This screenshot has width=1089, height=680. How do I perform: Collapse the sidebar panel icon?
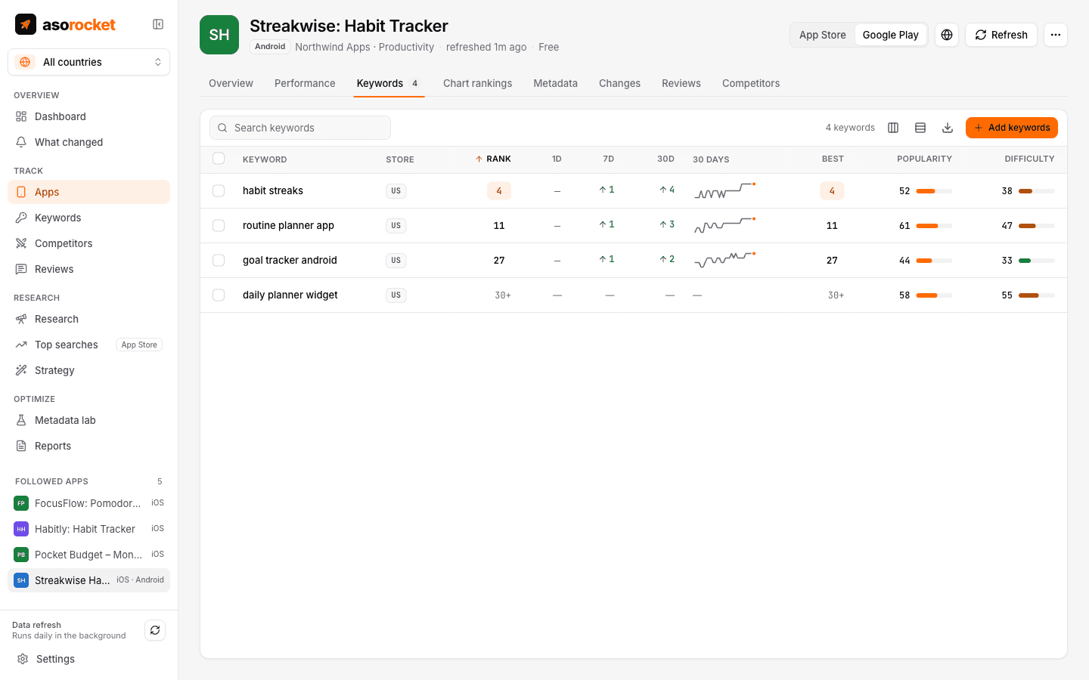tap(158, 24)
